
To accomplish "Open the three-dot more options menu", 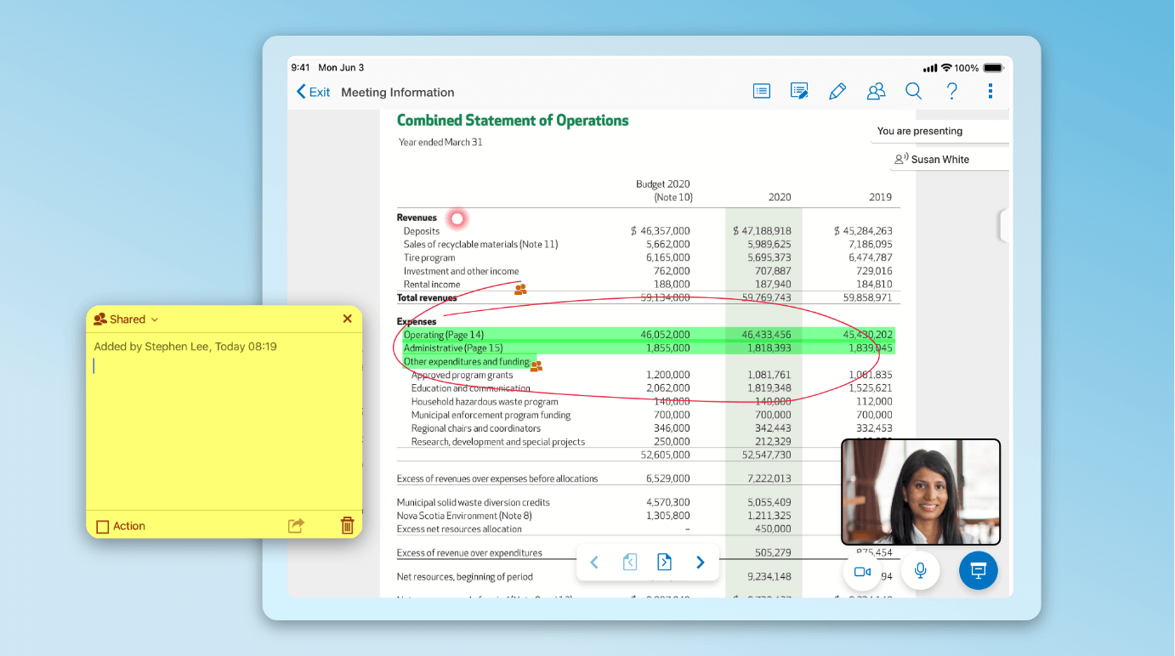I will coord(991,91).
